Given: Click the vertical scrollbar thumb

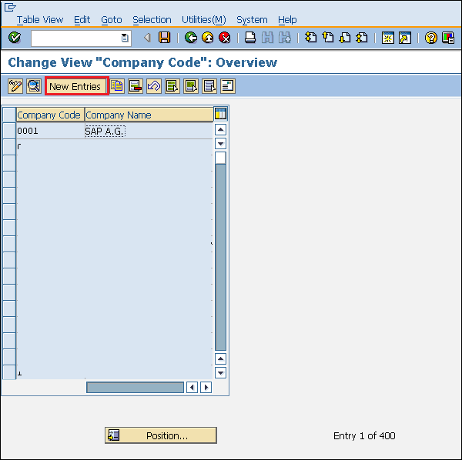Looking at the screenshot, I should pyautogui.click(x=220, y=158).
